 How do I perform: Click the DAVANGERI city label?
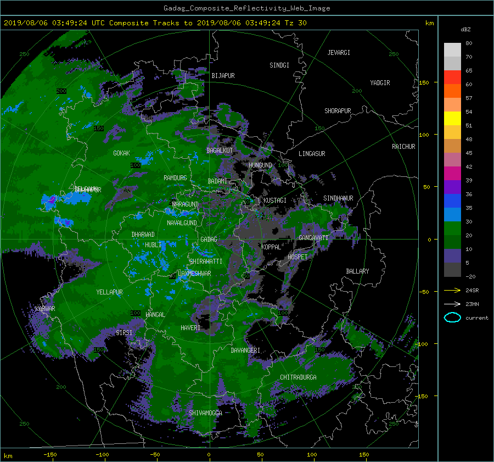245,350
